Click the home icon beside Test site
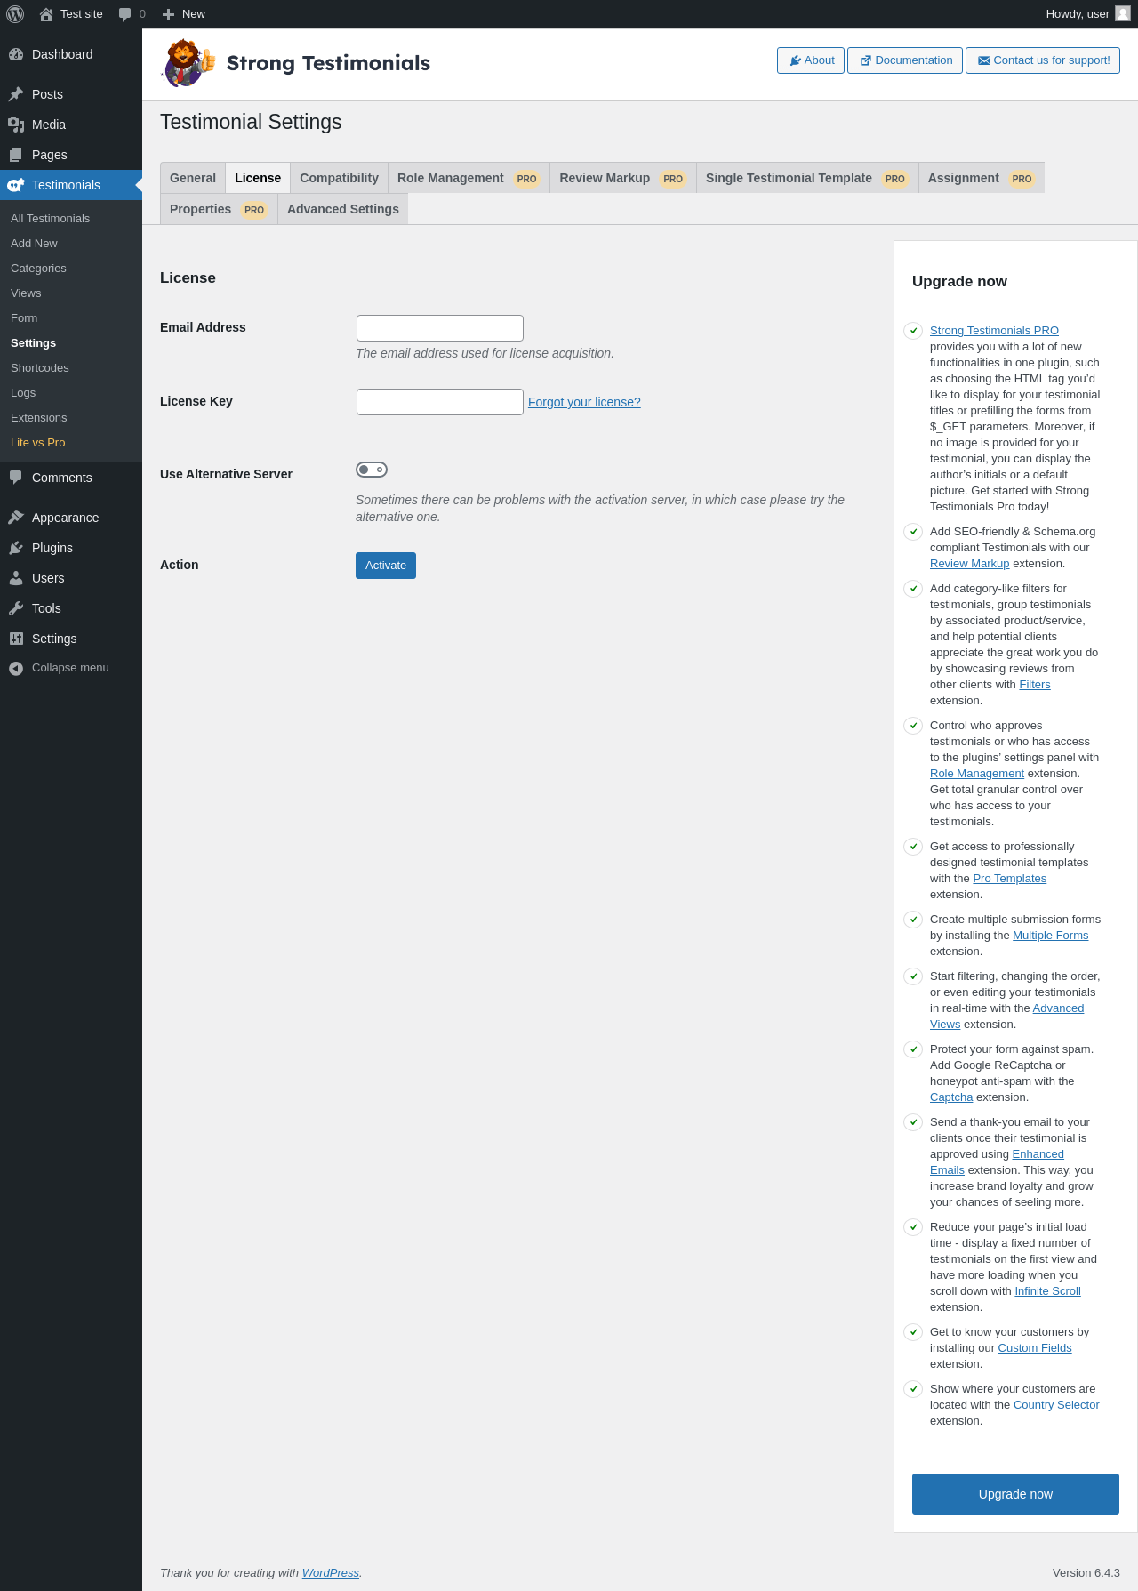The image size is (1138, 1591). click(46, 14)
